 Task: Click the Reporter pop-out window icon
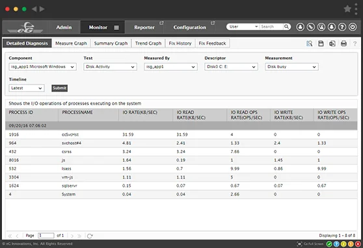click(x=161, y=23)
